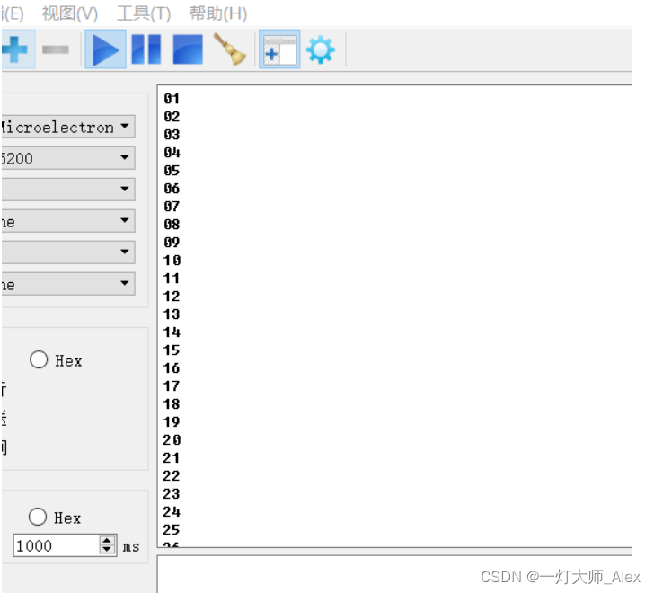
Task: Click the gray minus remove icon
Action: (x=56, y=49)
